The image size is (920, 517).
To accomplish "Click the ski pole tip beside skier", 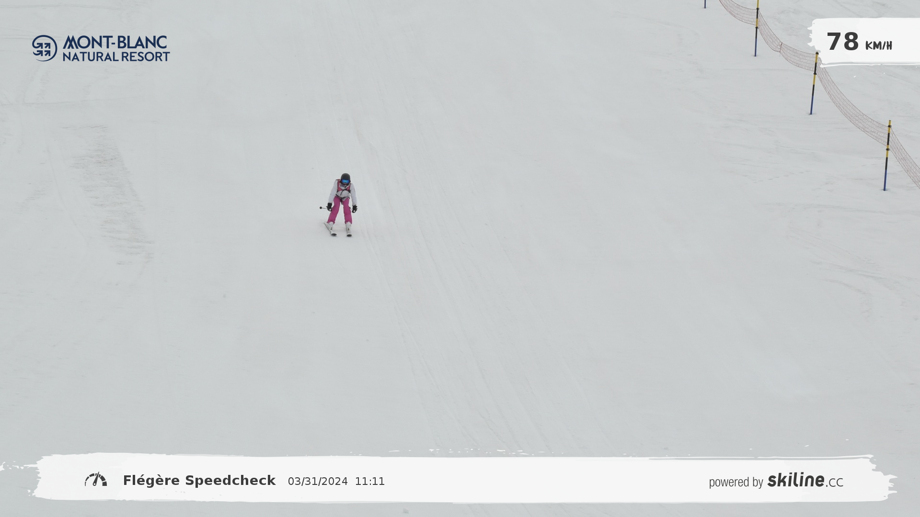I will tap(321, 208).
